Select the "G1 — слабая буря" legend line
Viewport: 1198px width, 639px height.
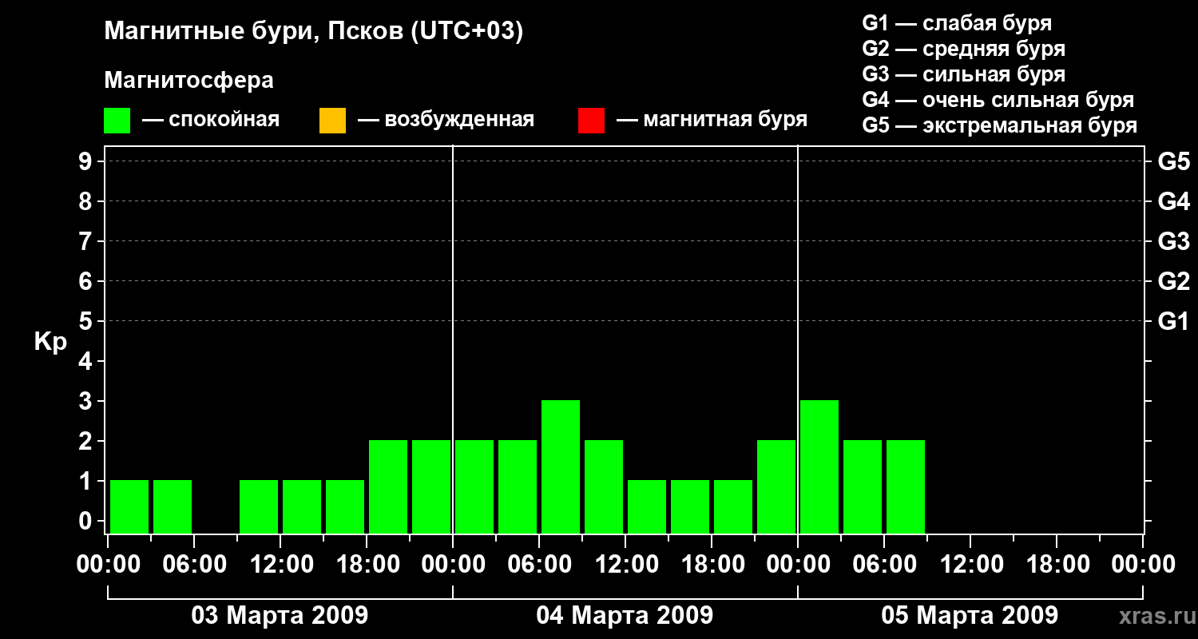pos(957,23)
